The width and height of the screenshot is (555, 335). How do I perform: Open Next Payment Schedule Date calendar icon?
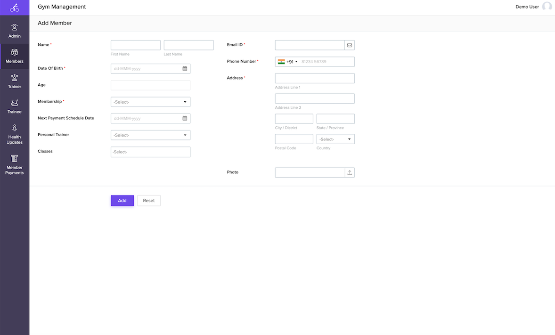tap(185, 118)
